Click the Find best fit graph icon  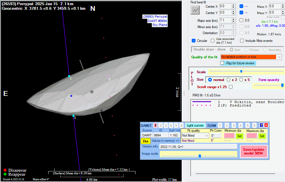tap(195, 10)
